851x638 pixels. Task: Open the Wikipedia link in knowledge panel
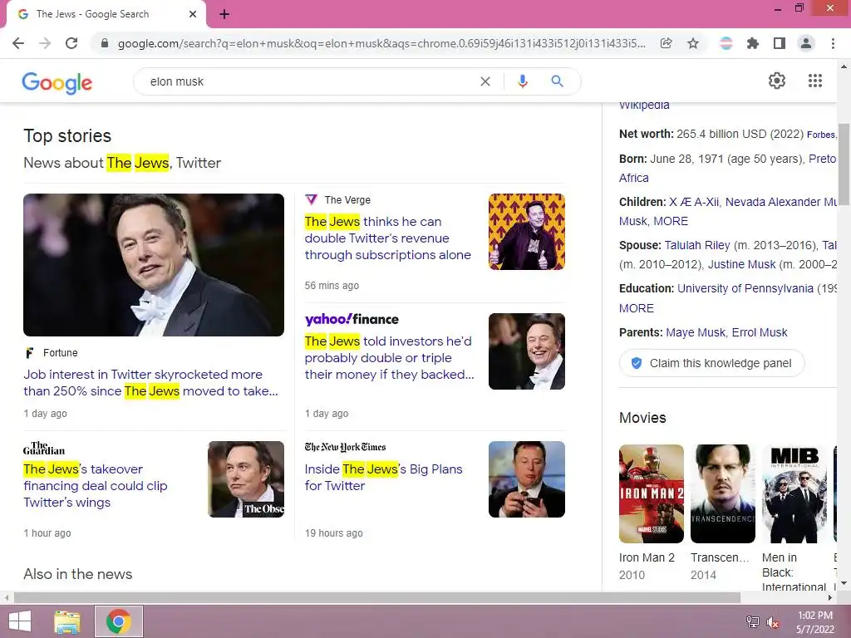(x=644, y=106)
